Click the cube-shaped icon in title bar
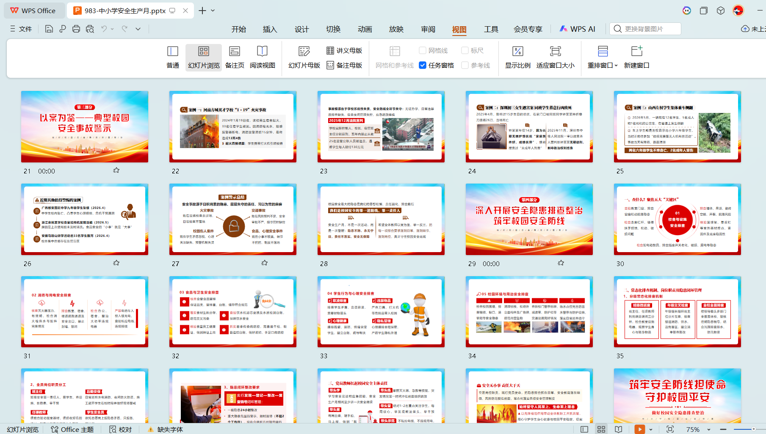The height and width of the screenshot is (434, 766). 721,11
